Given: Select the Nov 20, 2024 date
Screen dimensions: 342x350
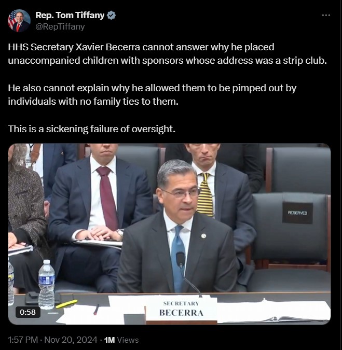Looking at the screenshot, I should [71, 340].
